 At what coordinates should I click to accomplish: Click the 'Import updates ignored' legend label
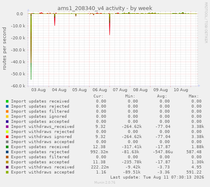pyautogui.click(x=39, y=117)
